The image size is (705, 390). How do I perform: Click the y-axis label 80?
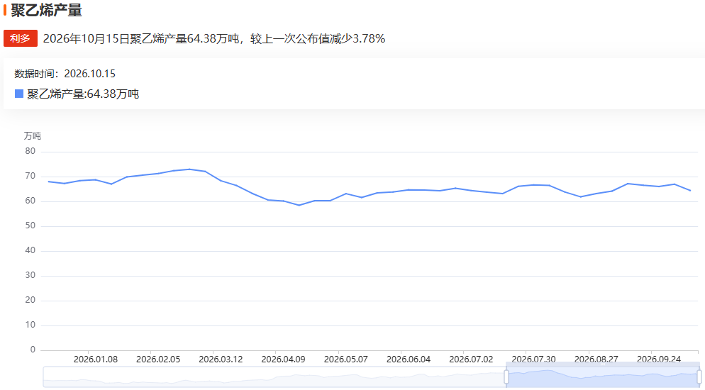[30, 151]
